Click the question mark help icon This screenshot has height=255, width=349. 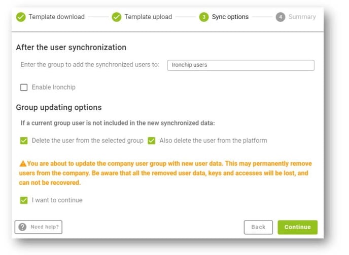(x=22, y=227)
